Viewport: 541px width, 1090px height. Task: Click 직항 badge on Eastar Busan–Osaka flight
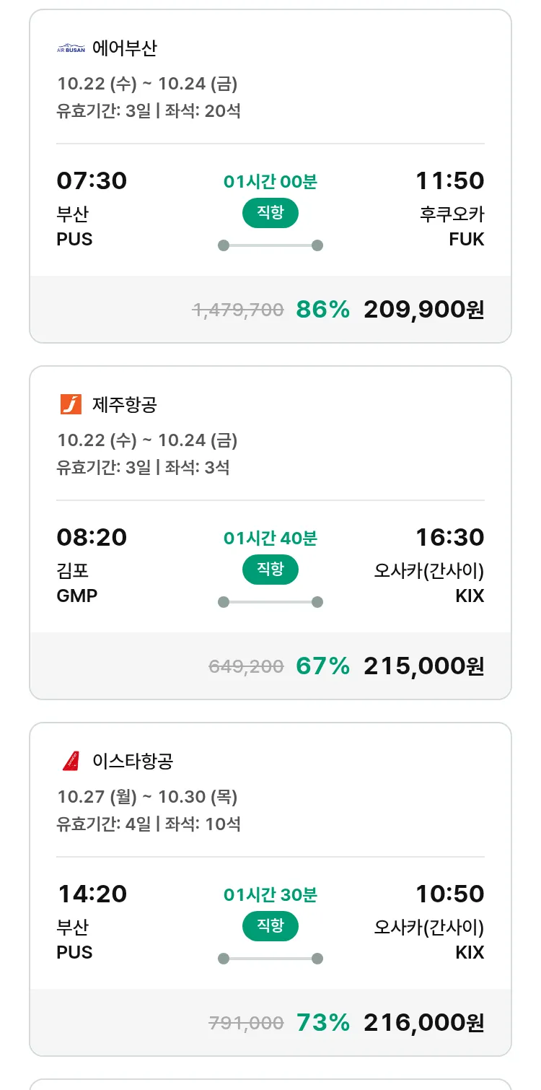point(270,926)
